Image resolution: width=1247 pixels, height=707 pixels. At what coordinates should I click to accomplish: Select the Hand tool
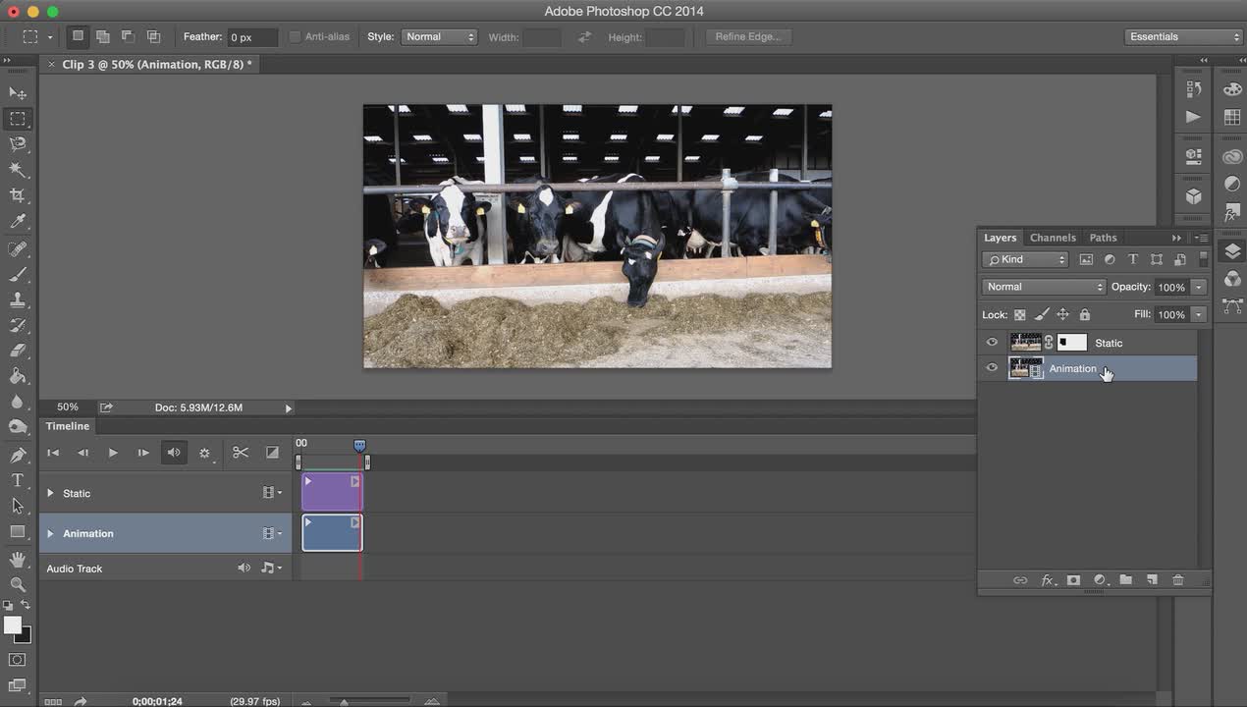coord(18,559)
